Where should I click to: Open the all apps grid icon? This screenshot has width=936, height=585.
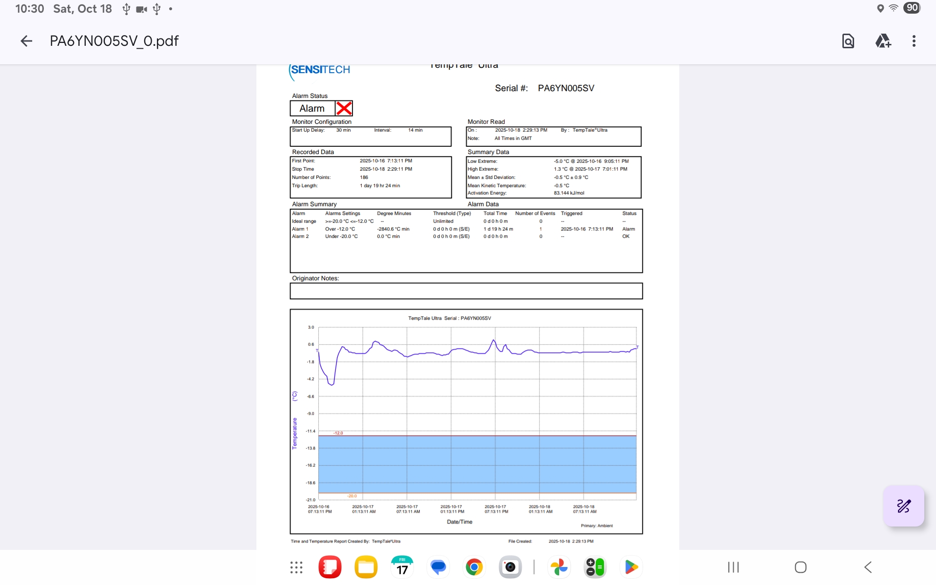tap(296, 567)
